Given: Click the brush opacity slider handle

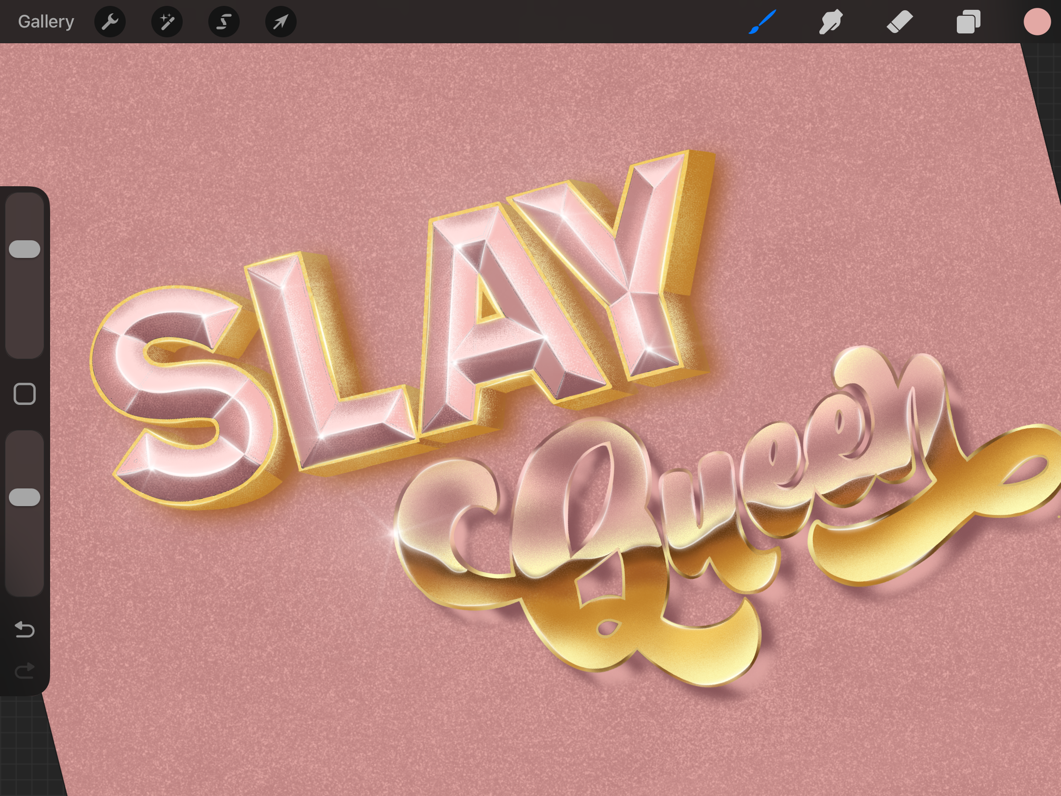Looking at the screenshot, I should 25,497.
